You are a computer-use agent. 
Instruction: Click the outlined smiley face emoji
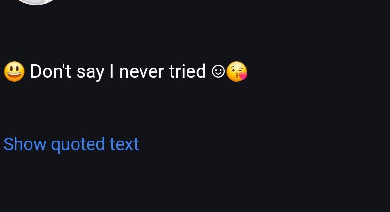click(x=218, y=71)
